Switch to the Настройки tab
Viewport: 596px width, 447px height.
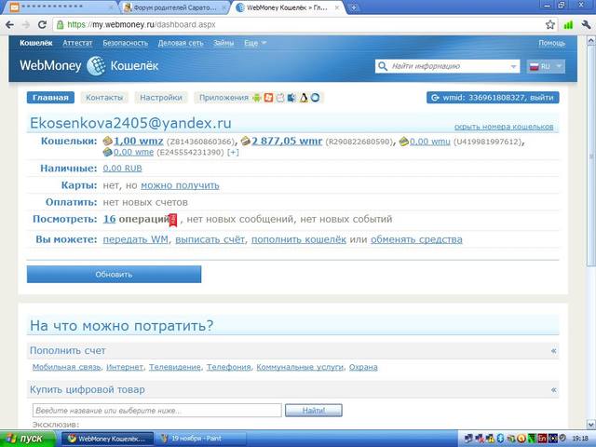pyautogui.click(x=161, y=98)
